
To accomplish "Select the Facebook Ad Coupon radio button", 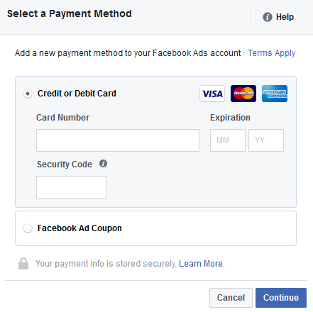I will 28,228.
